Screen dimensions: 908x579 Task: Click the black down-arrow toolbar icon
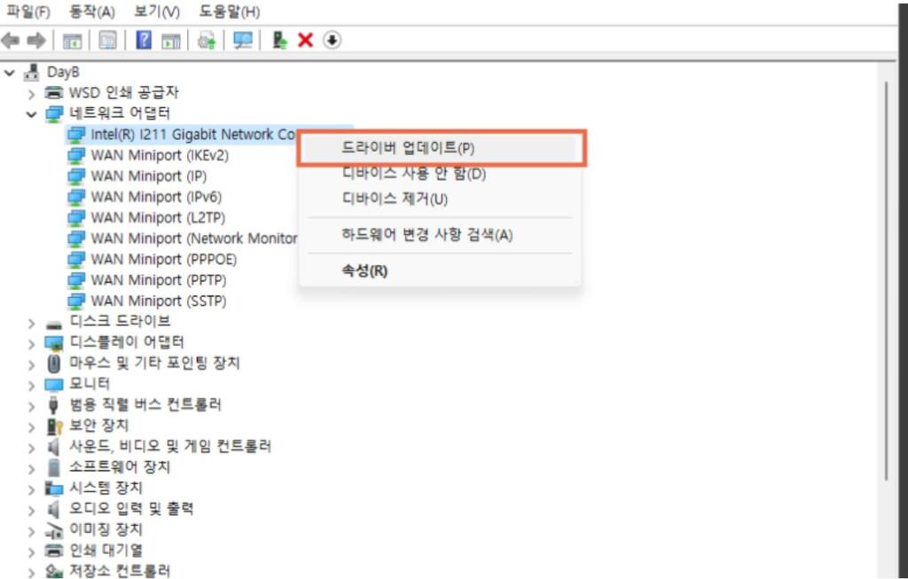[333, 41]
